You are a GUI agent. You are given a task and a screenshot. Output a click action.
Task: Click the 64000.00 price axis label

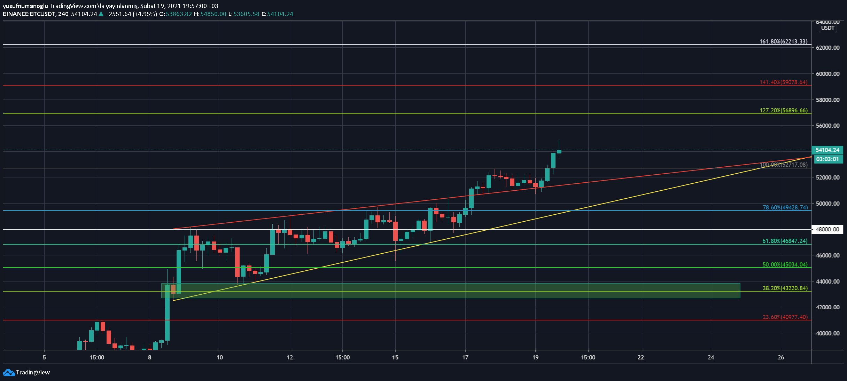click(827, 22)
